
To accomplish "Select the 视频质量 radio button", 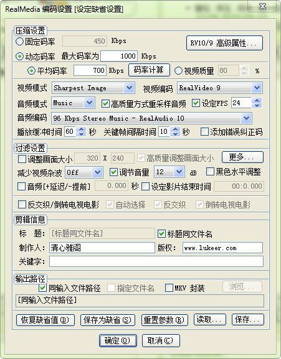I will (178, 71).
